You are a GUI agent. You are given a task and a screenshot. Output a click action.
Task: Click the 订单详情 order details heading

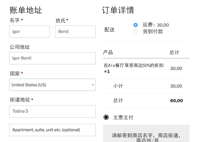pos(118,10)
